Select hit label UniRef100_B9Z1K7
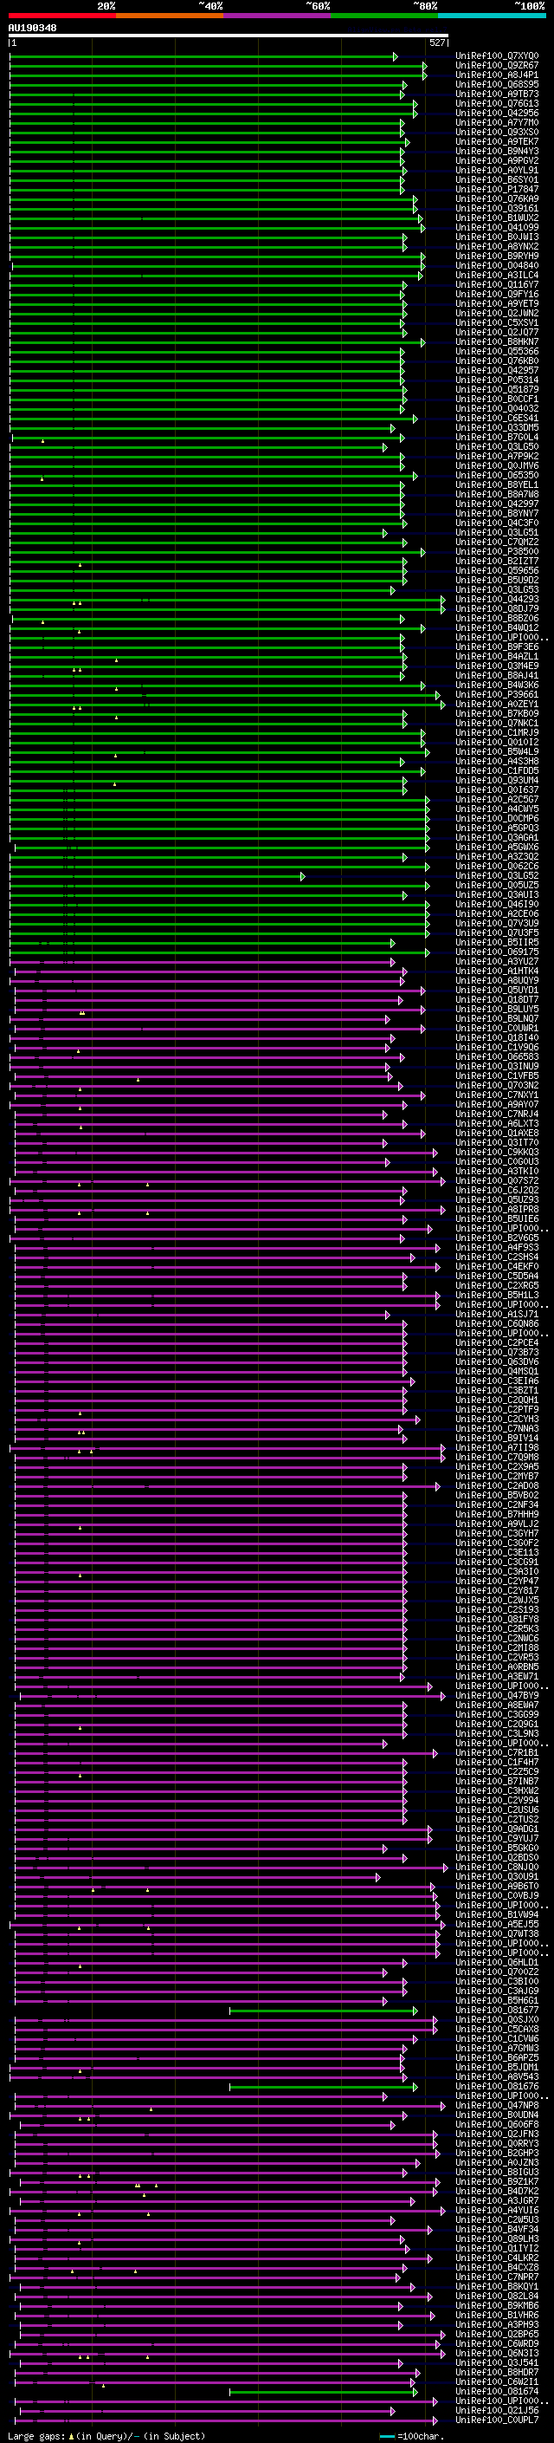554x2443 pixels. tap(497, 2181)
